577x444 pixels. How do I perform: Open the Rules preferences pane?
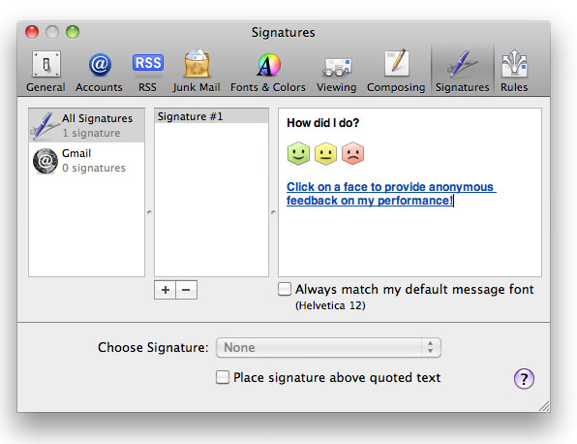pos(514,71)
